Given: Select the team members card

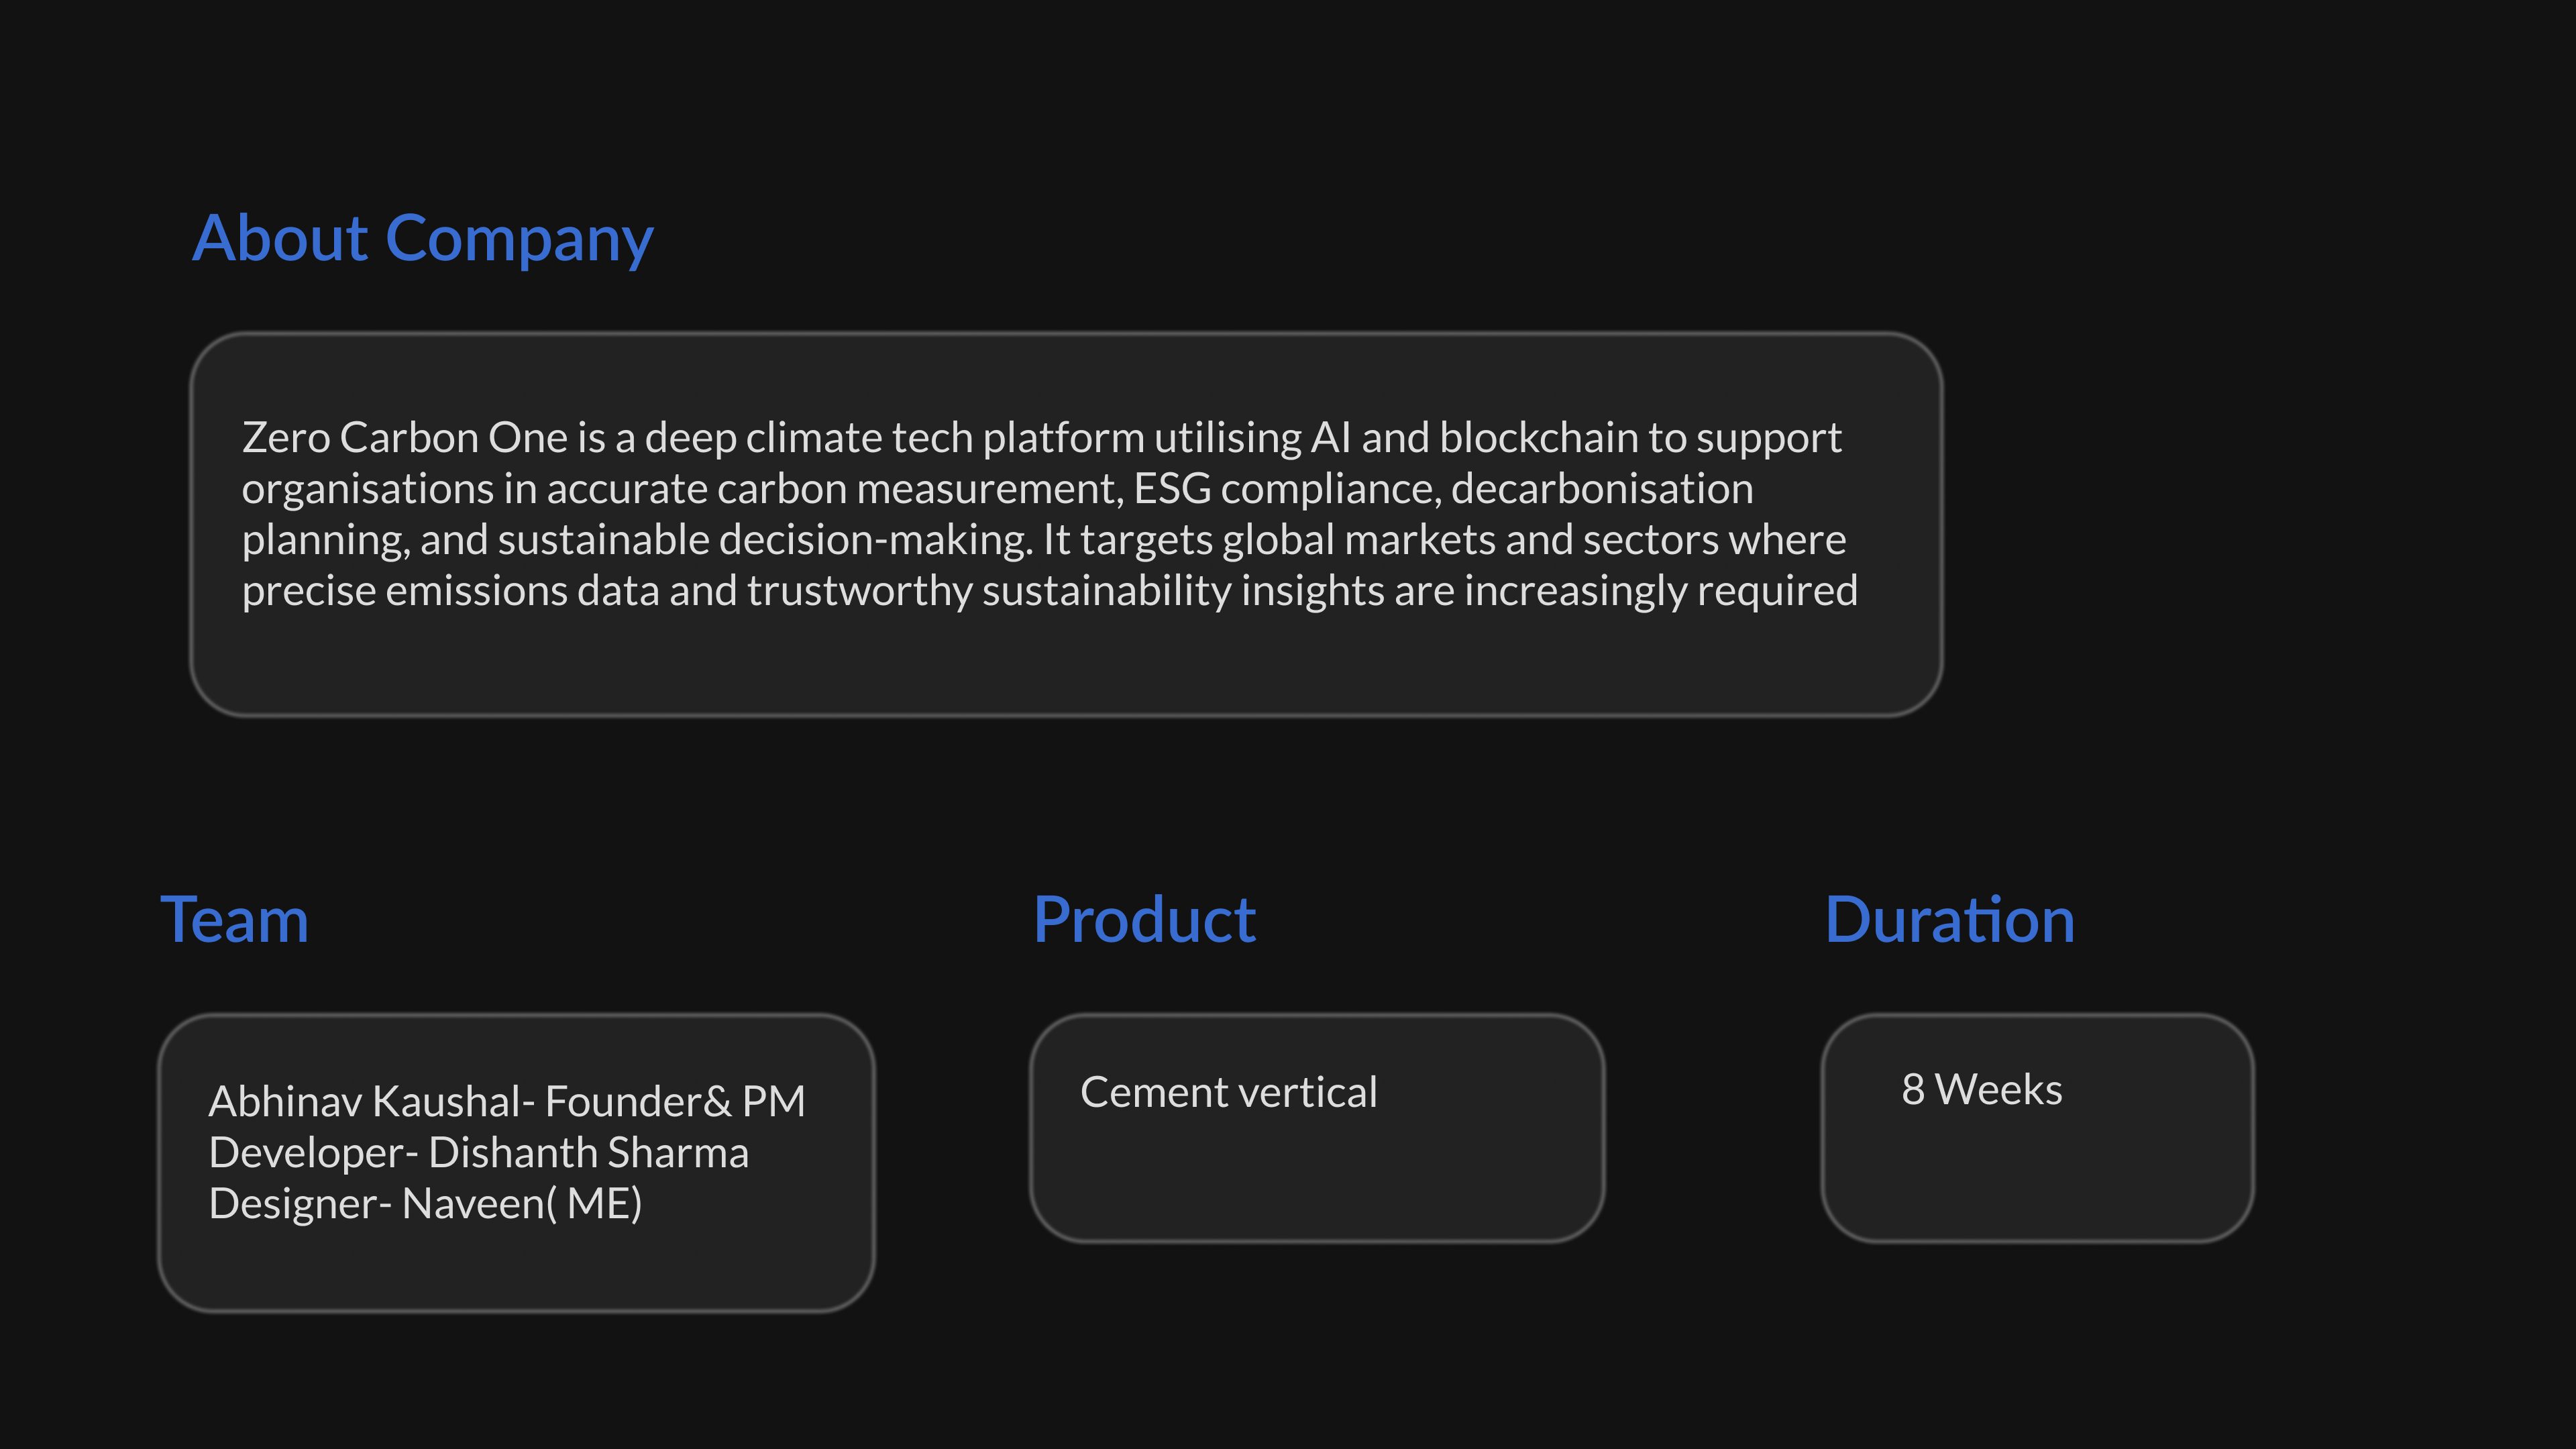Looking at the screenshot, I should 516,1163.
